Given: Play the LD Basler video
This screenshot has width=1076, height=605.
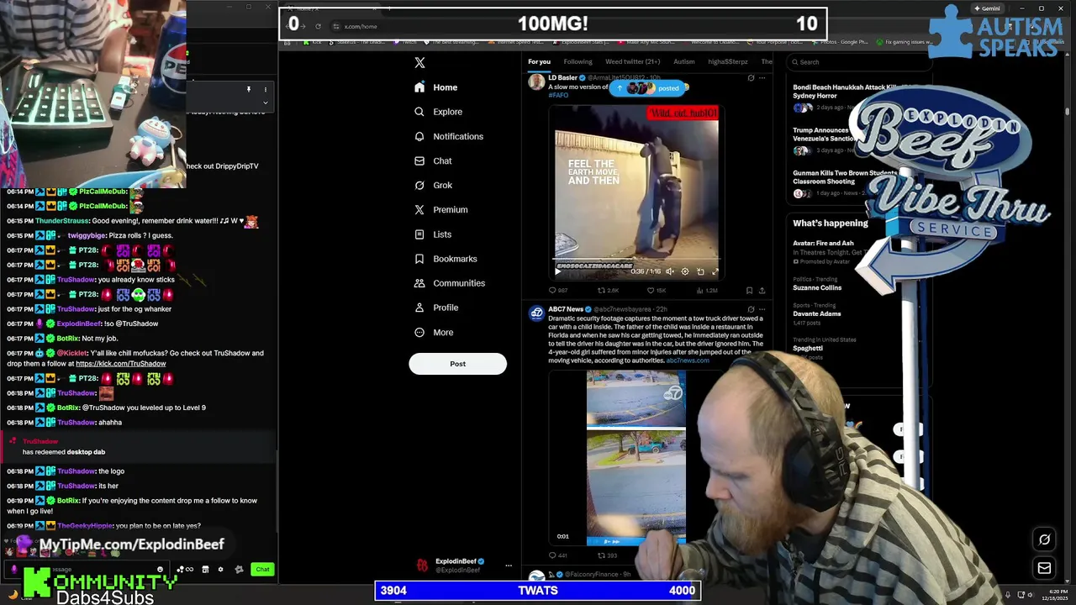Looking at the screenshot, I should [x=557, y=271].
